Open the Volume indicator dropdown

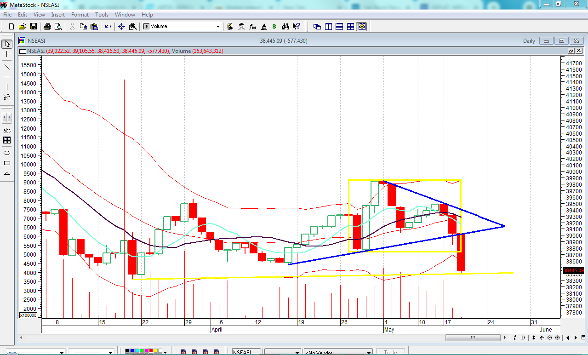click(218, 27)
